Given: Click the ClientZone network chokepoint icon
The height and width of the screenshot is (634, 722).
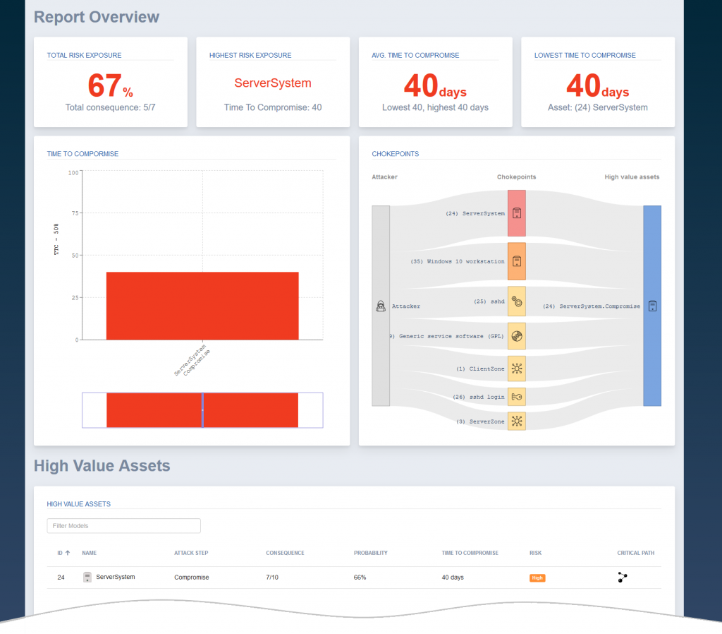Looking at the screenshot, I should pos(517,369).
